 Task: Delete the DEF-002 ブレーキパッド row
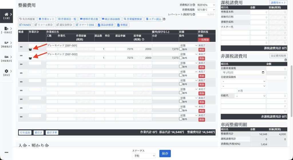(202, 58)
